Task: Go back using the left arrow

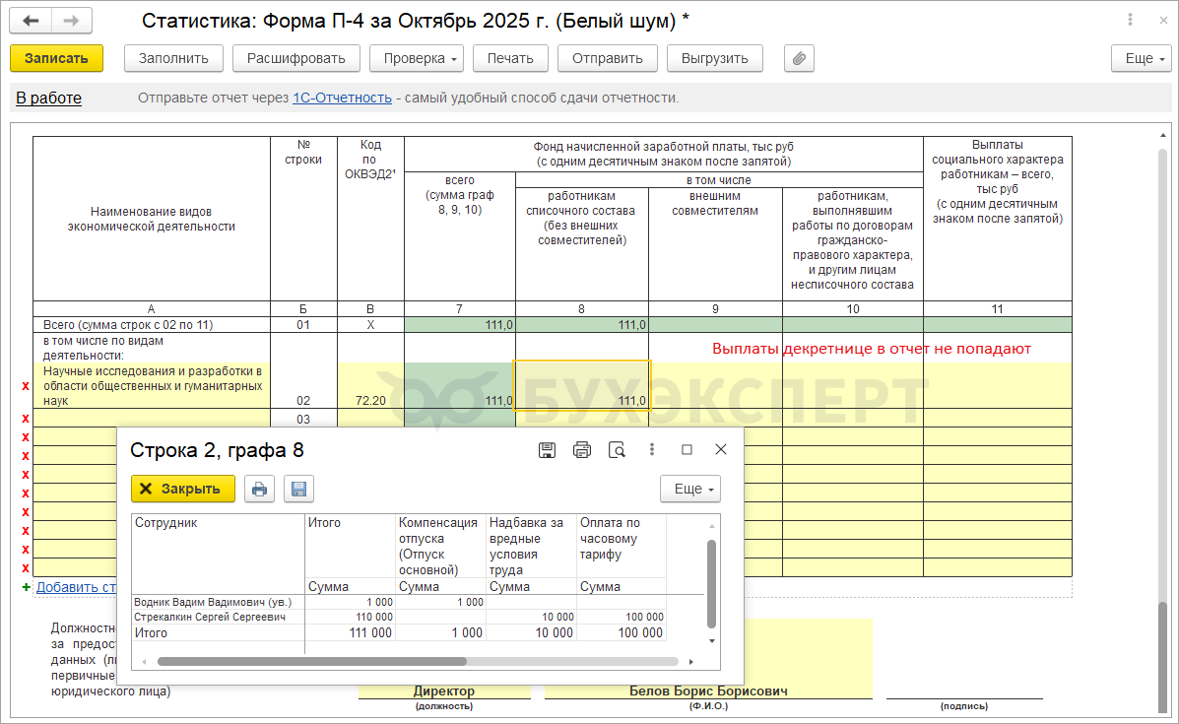Action: (x=32, y=21)
